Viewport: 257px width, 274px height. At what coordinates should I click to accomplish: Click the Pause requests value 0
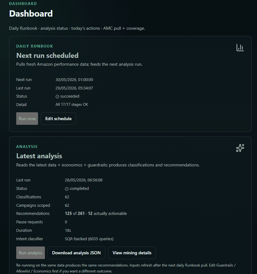point(66,222)
